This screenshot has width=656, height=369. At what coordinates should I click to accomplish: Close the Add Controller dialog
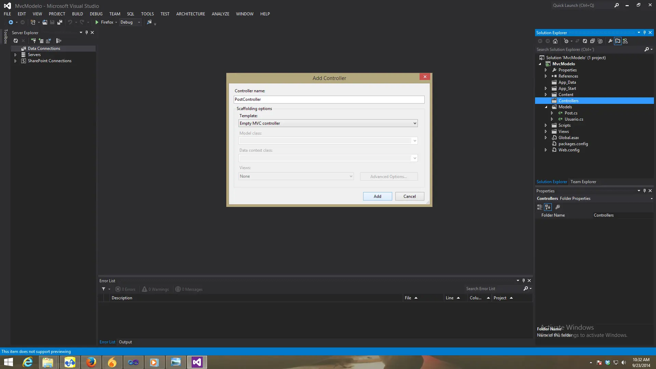425,77
